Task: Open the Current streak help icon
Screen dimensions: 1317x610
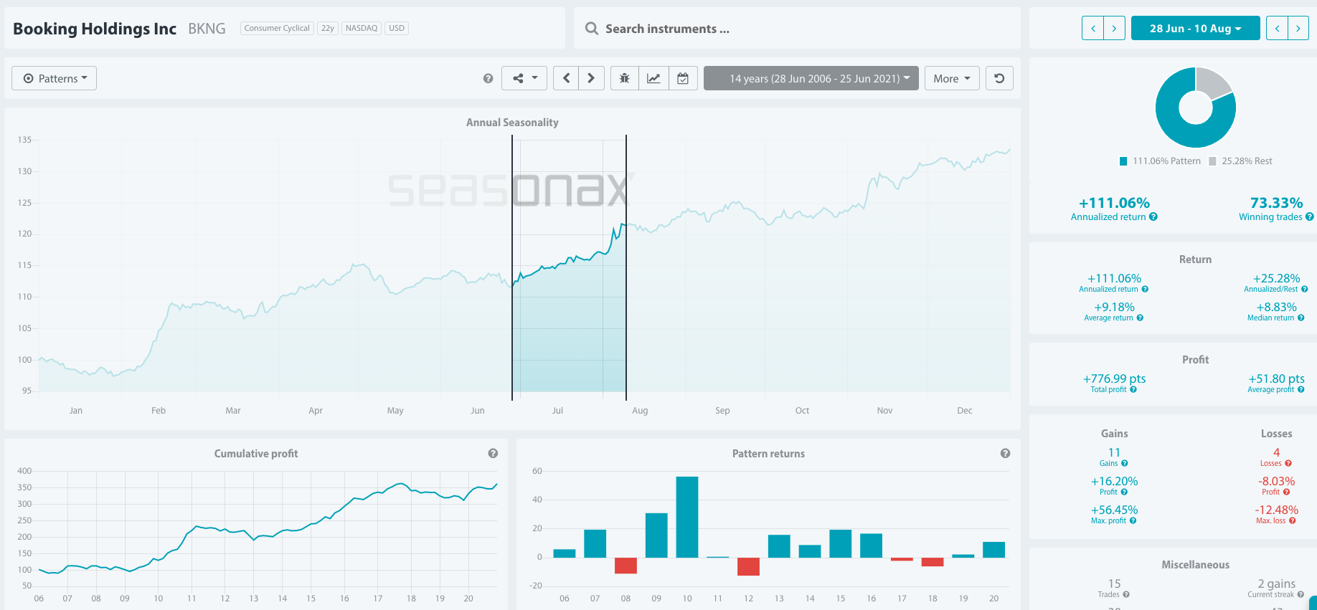Action: (x=1301, y=595)
